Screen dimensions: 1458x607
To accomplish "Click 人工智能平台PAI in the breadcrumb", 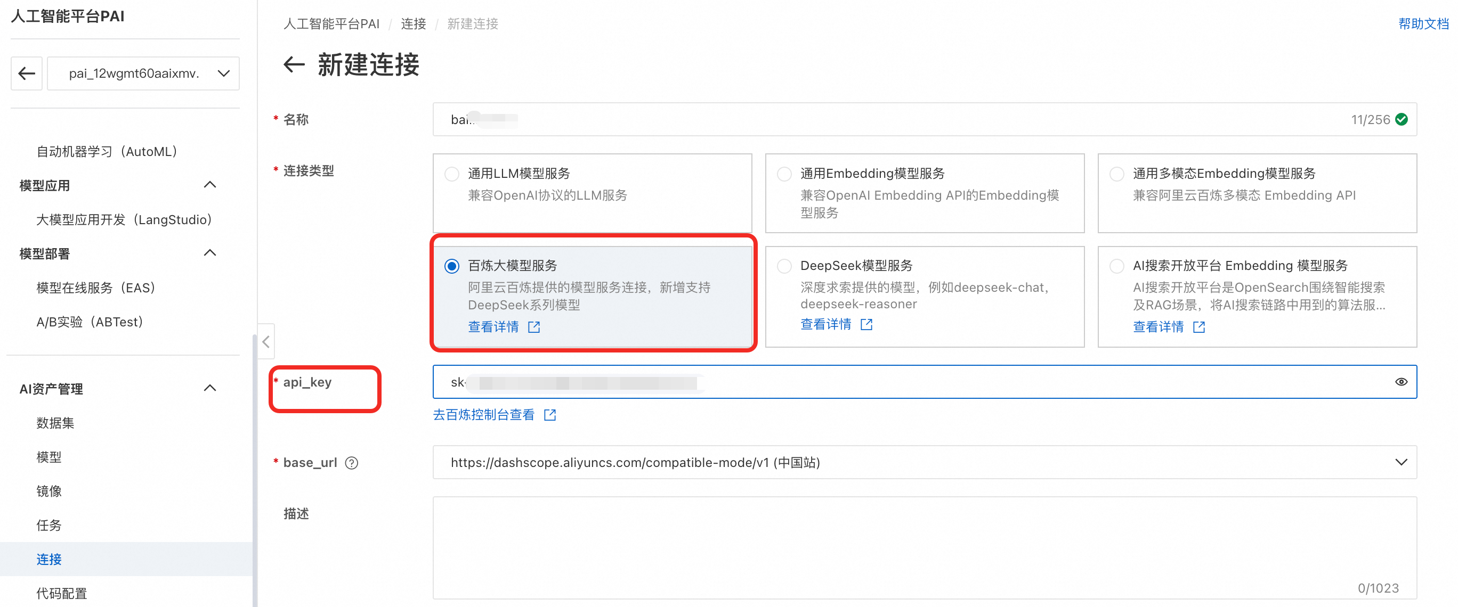I will point(331,24).
